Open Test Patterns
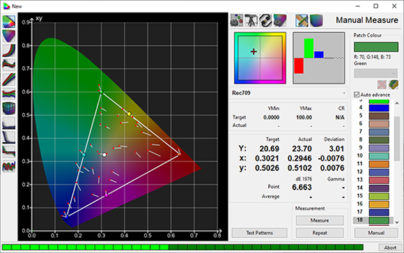 coord(259,233)
